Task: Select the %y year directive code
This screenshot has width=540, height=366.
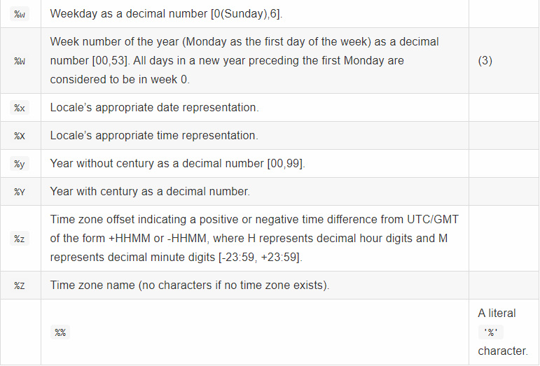Action: (20, 164)
